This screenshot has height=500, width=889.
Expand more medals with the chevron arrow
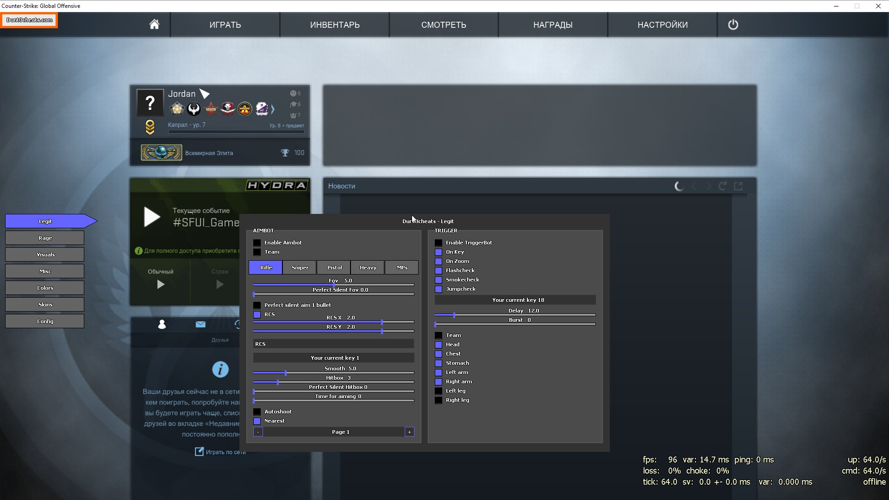(x=273, y=109)
